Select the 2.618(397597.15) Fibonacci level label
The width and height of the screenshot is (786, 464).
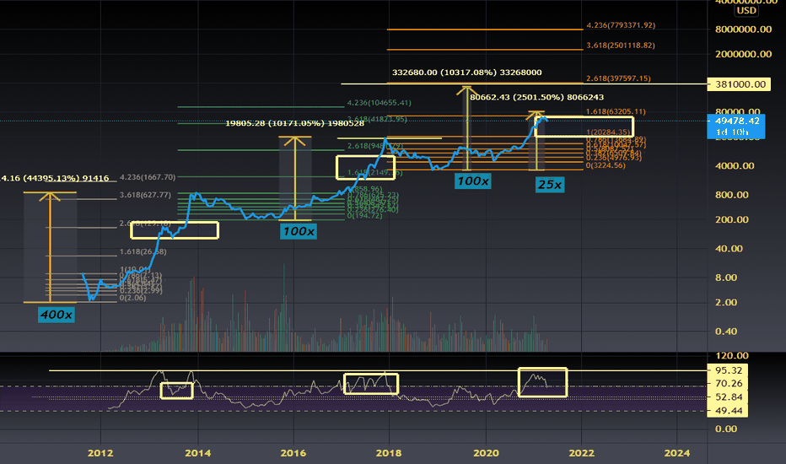click(618, 78)
